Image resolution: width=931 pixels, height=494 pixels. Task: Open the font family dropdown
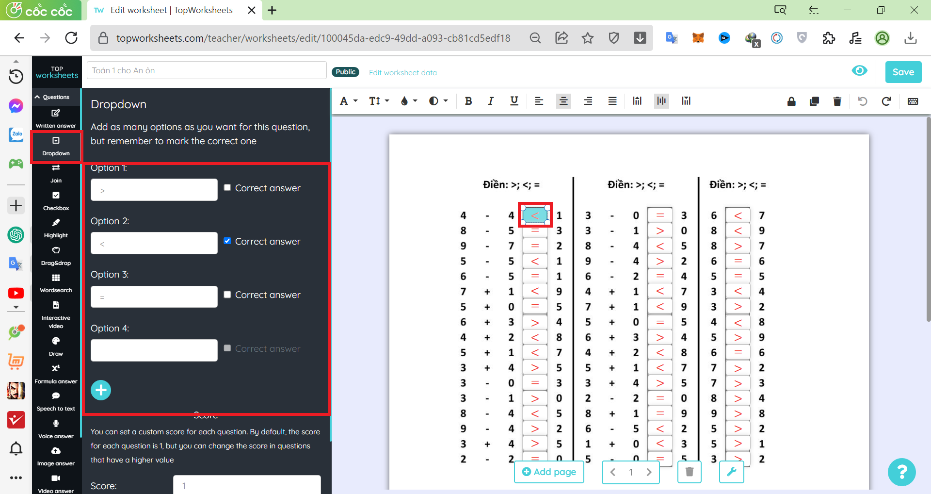pos(348,101)
